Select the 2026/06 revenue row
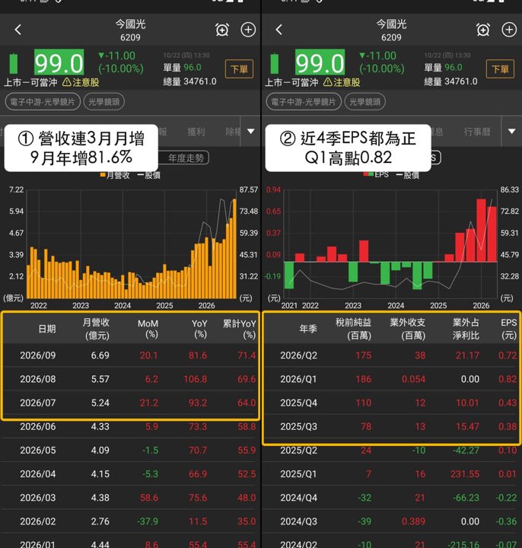 click(x=130, y=427)
